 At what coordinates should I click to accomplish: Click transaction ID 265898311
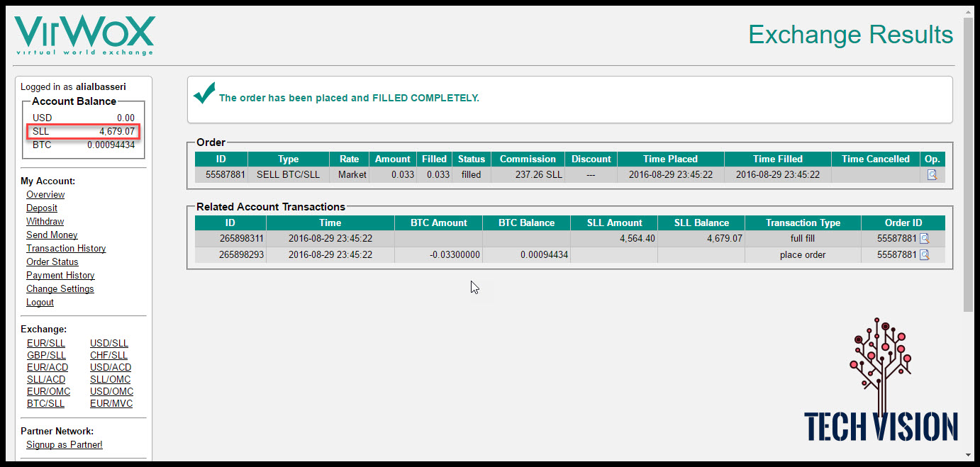pyautogui.click(x=241, y=239)
